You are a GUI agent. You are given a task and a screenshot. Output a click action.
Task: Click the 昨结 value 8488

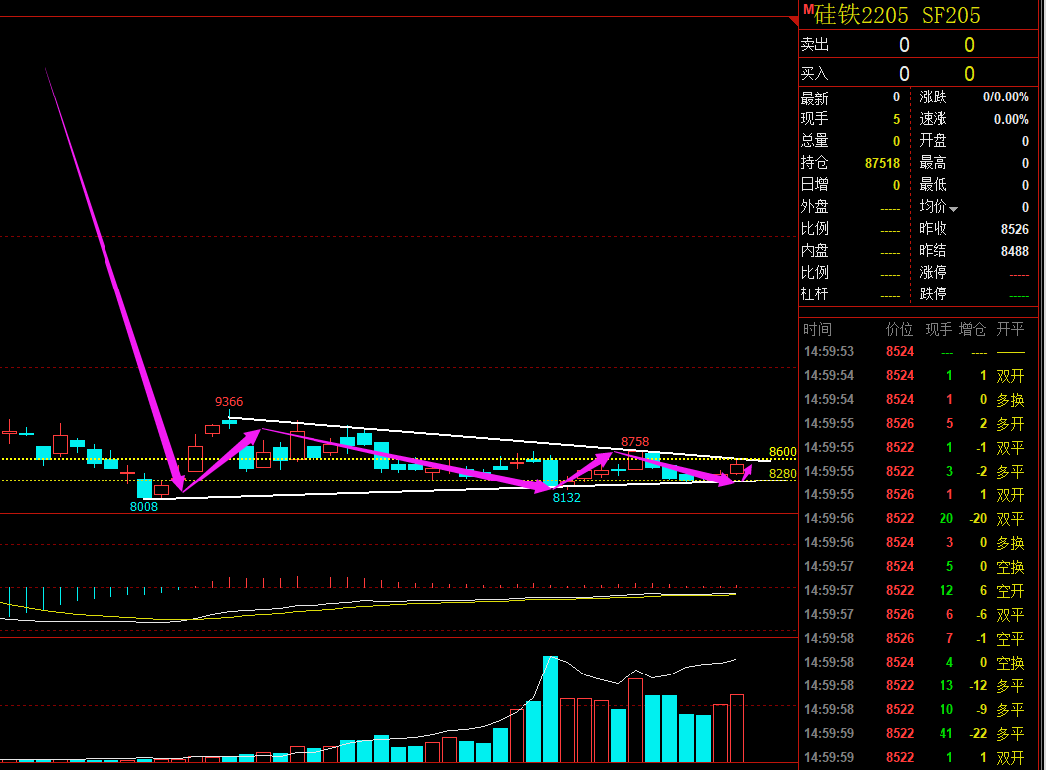(1014, 252)
